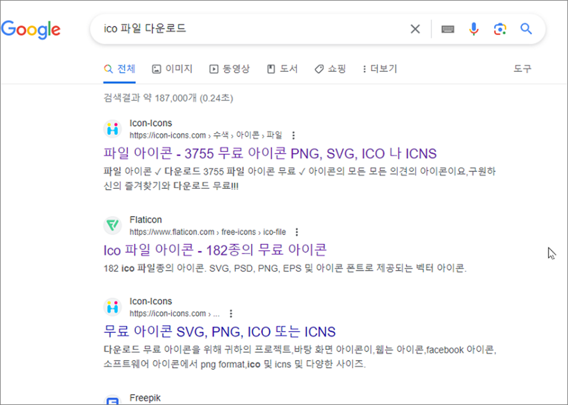Click in the search box text
Viewport: 568px width, 405px height.
(145, 29)
